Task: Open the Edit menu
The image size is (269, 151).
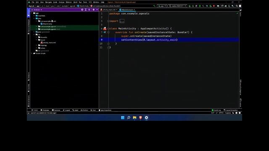Action: click(x=37, y=2)
